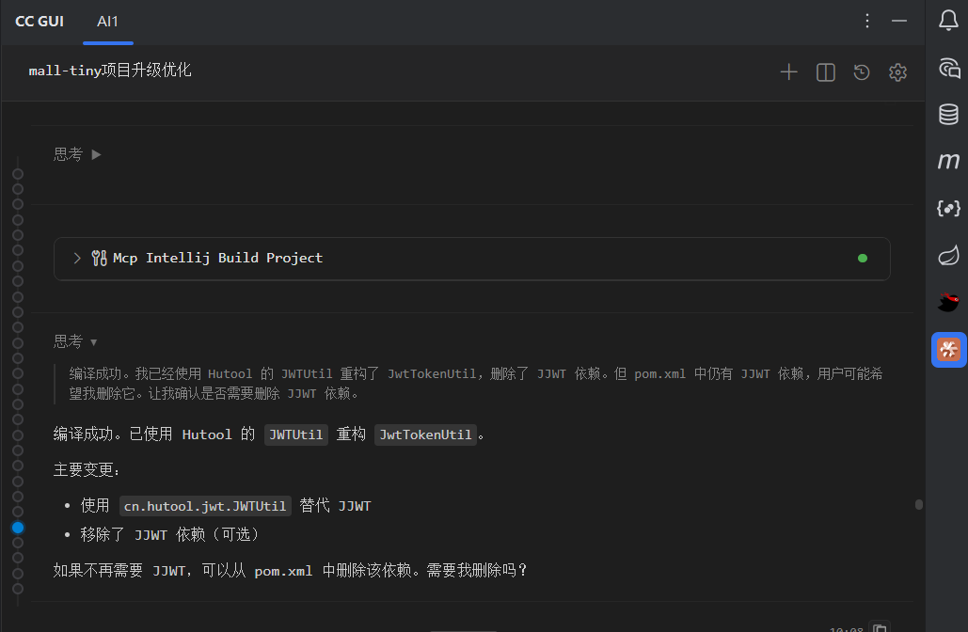Click the red bird icon in the sidebar
The width and height of the screenshot is (968, 632).
click(947, 302)
